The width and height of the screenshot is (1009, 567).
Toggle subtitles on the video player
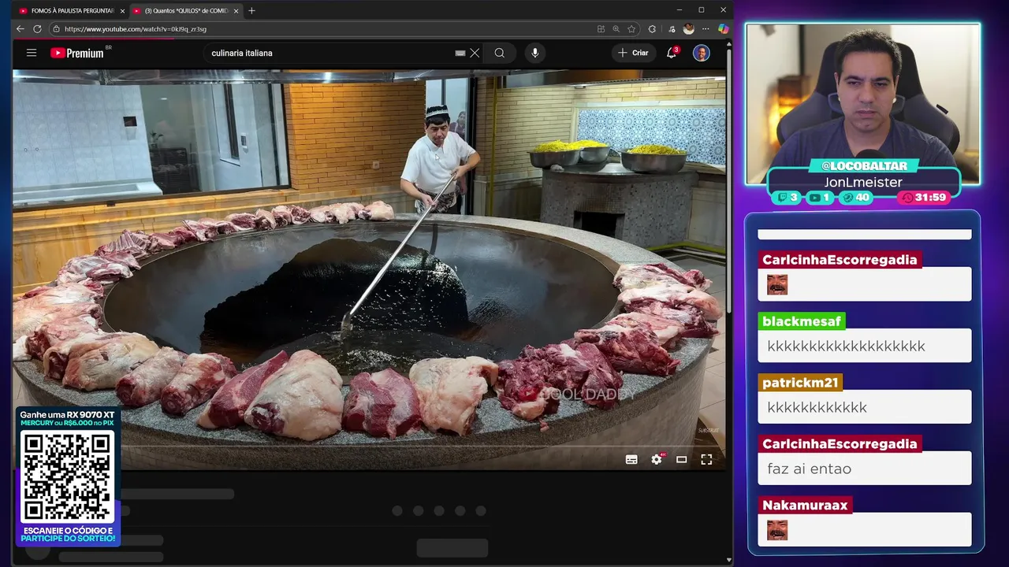(x=631, y=460)
